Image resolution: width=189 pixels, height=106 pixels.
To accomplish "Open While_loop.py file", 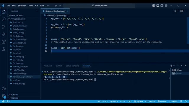I will pos(19,84).
